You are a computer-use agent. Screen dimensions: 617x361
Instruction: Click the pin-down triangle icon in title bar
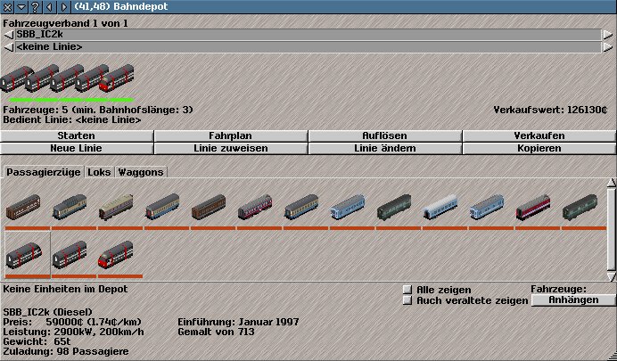point(21,6)
